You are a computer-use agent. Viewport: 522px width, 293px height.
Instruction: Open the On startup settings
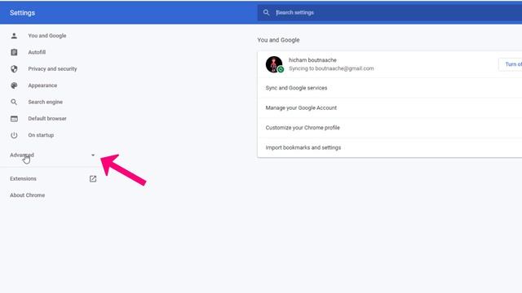[x=41, y=135]
